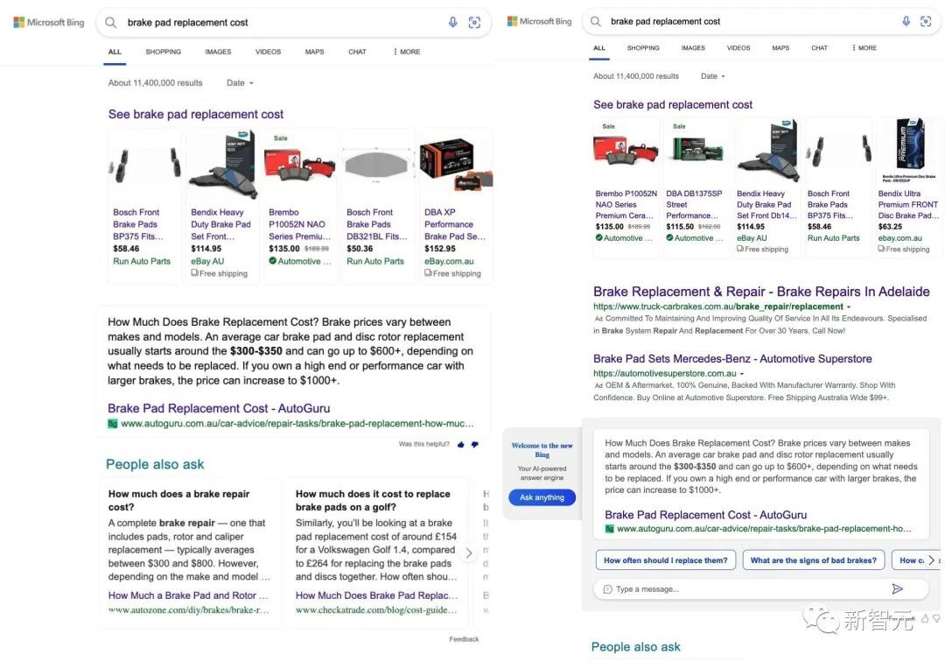
Task: Switch to SHOPPING tab on the right page
Action: pos(643,48)
